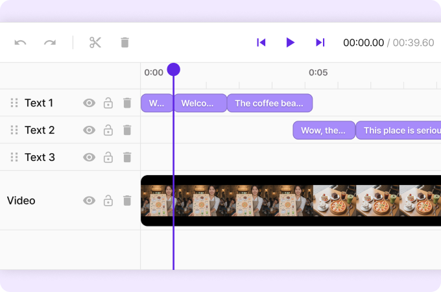This screenshot has height=292, width=441.
Task: Select the scissors split tool
Action: pos(95,43)
